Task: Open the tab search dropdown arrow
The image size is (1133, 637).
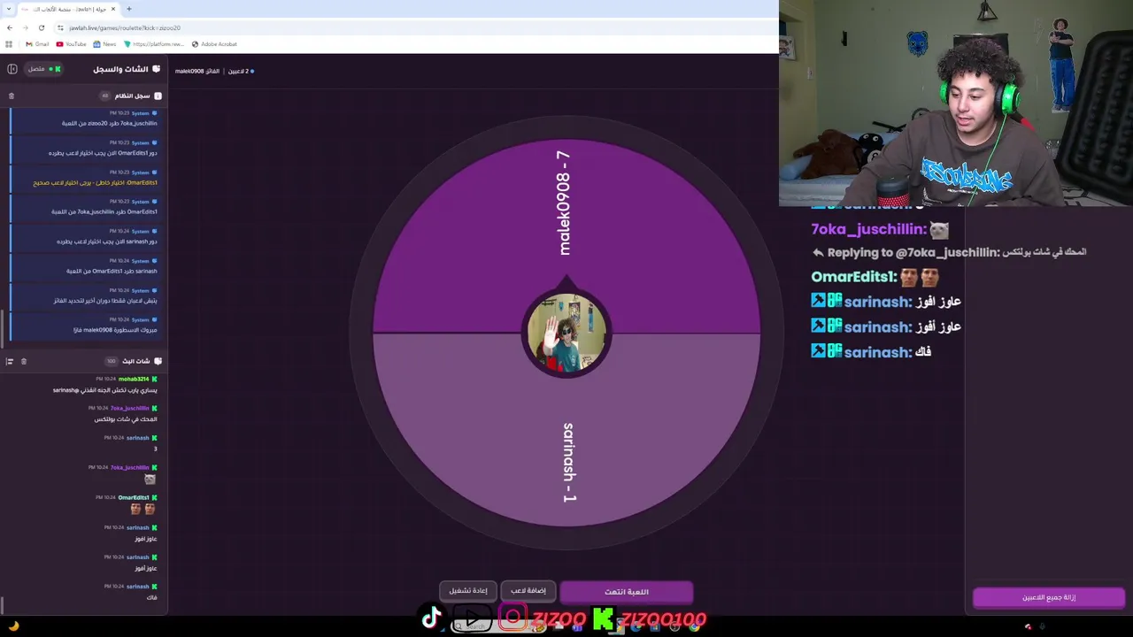Action: click(x=9, y=9)
